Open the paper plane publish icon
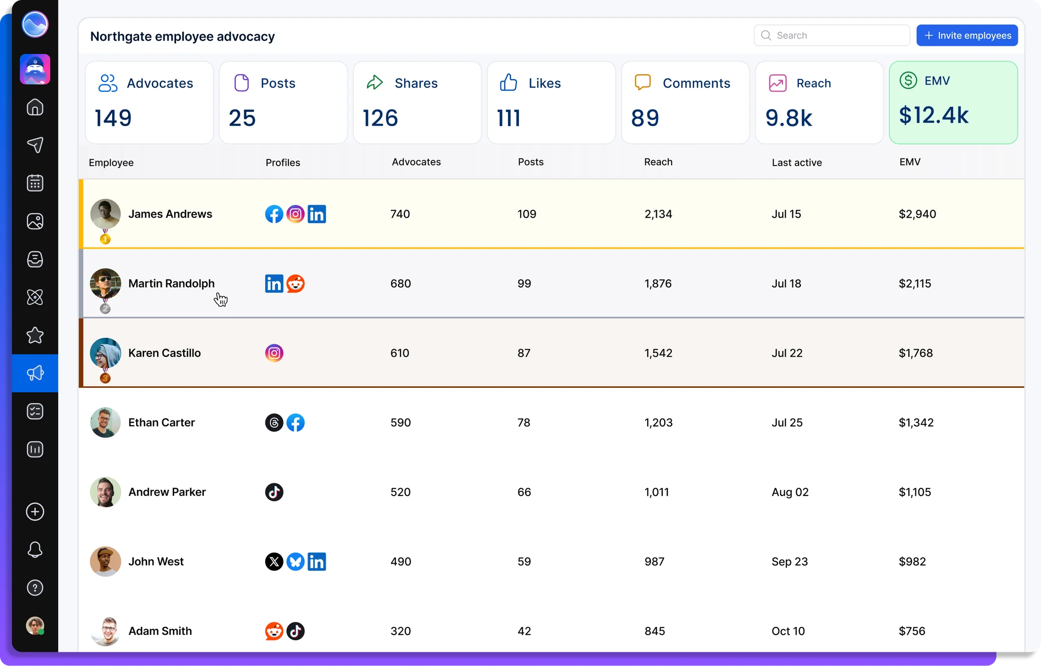The height and width of the screenshot is (666, 1041). pos(35,145)
